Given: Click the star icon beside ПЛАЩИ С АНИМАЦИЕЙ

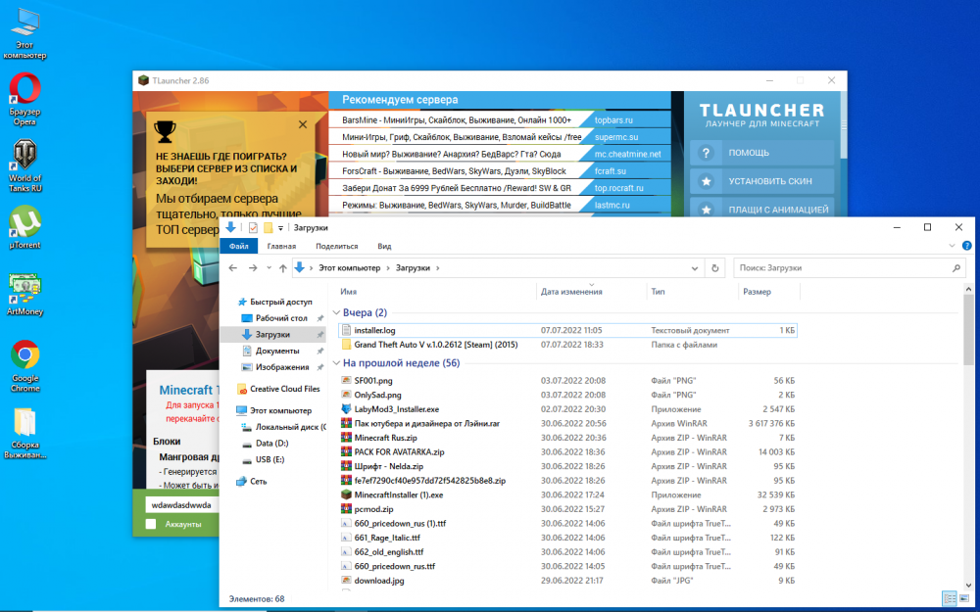Looking at the screenshot, I should [x=706, y=210].
